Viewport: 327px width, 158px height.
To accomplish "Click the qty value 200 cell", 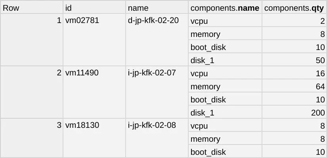I will [x=294, y=113].
